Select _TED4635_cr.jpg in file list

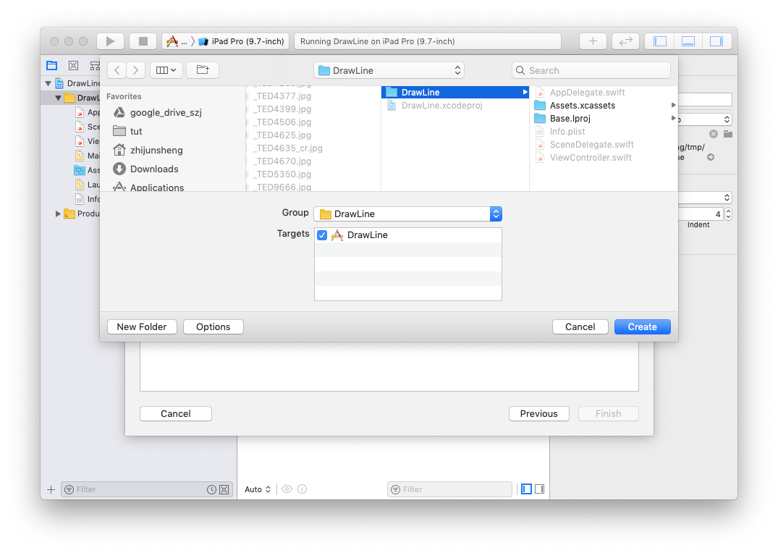coord(289,148)
